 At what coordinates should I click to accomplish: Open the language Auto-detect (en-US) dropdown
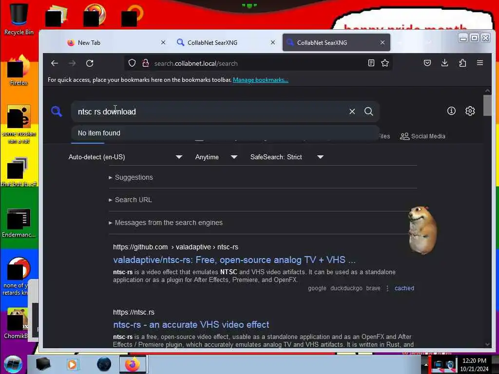125,157
